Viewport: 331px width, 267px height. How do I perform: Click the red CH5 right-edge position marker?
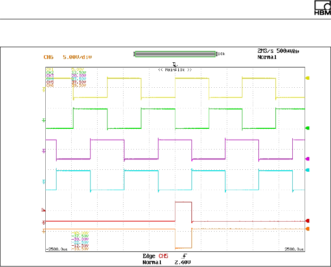coord(307,221)
